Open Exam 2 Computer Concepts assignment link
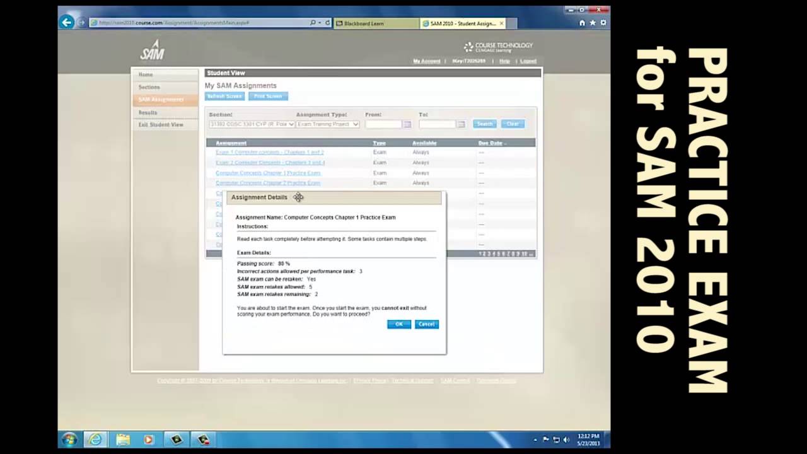Viewport: 807px width, 454px height. pos(270,163)
